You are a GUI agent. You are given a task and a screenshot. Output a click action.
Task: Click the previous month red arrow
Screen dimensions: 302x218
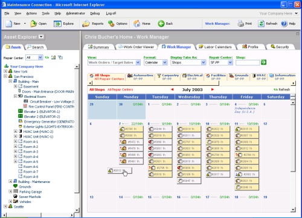(172, 89)
